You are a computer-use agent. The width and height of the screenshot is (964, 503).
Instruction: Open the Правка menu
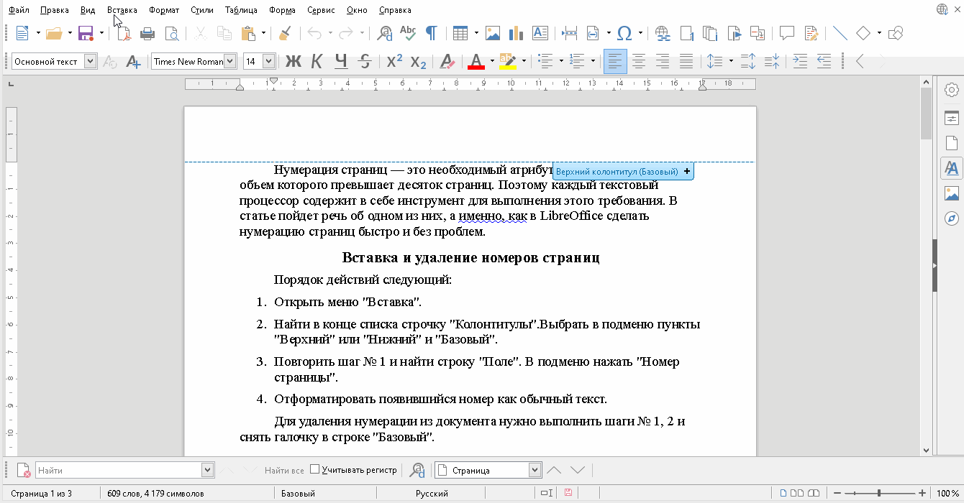(x=55, y=10)
